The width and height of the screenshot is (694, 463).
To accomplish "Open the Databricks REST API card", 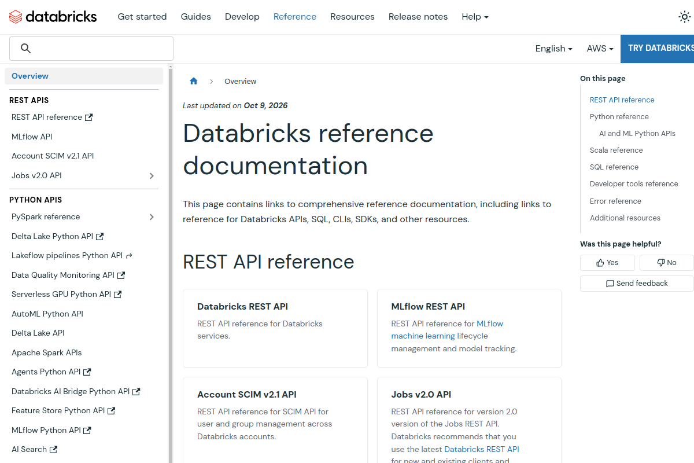I will (275, 328).
